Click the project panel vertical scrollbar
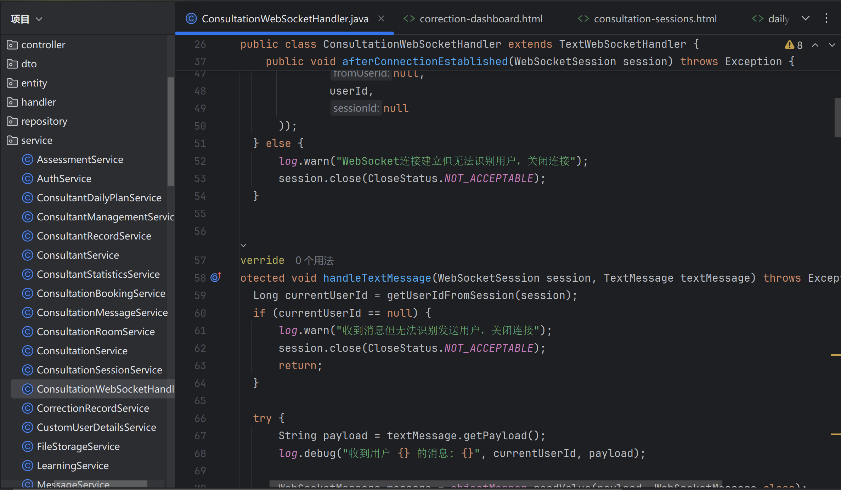The height and width of the screenshot is (490, 841). coord(171,131)
